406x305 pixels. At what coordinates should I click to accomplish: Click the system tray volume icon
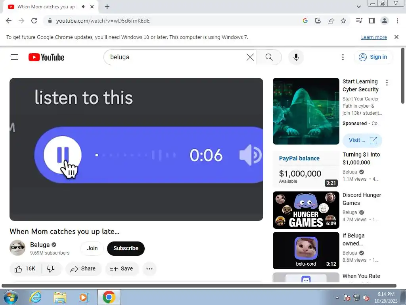(366, 297)
